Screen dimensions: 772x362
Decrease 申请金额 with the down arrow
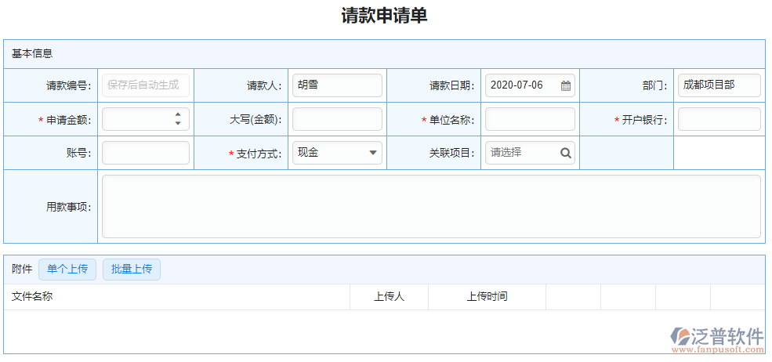pyautogui.click(x=178, y=123)
